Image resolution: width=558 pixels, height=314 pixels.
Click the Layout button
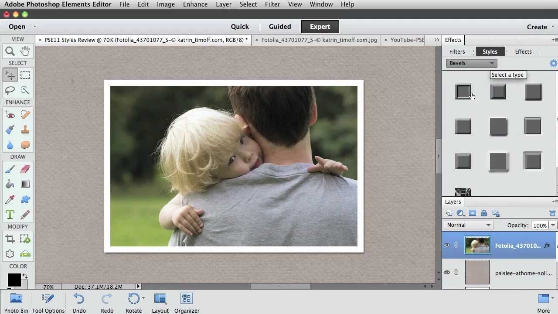click(160, 303)
